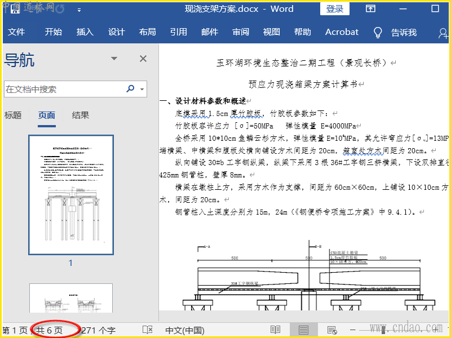
Task: Switch to the 结果 navigation tab
Action: pos(81,115)
